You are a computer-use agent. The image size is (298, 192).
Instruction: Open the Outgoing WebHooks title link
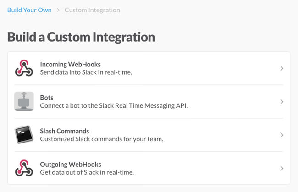pyautogui.click(x=71, y=165)
